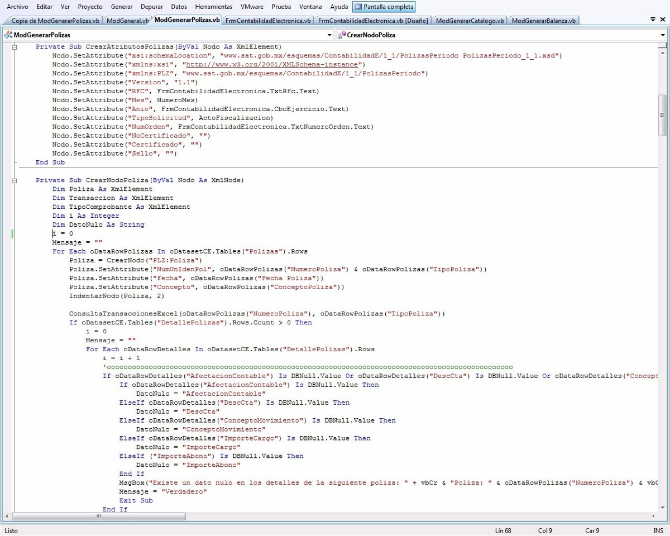Click the "Exit Sub" line
The height and width of the screenshot is (536, 670).
point(136,501)
